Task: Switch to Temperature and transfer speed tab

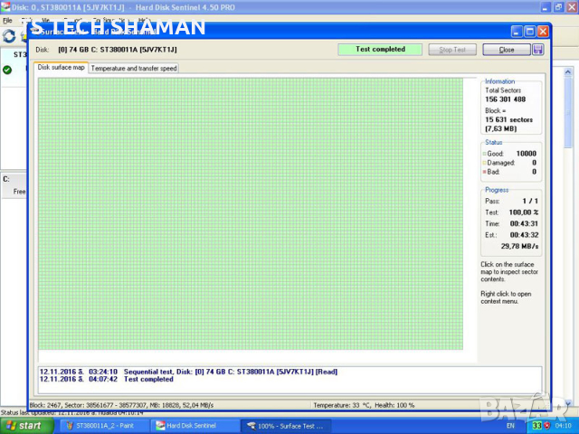Action: point(134,68)
